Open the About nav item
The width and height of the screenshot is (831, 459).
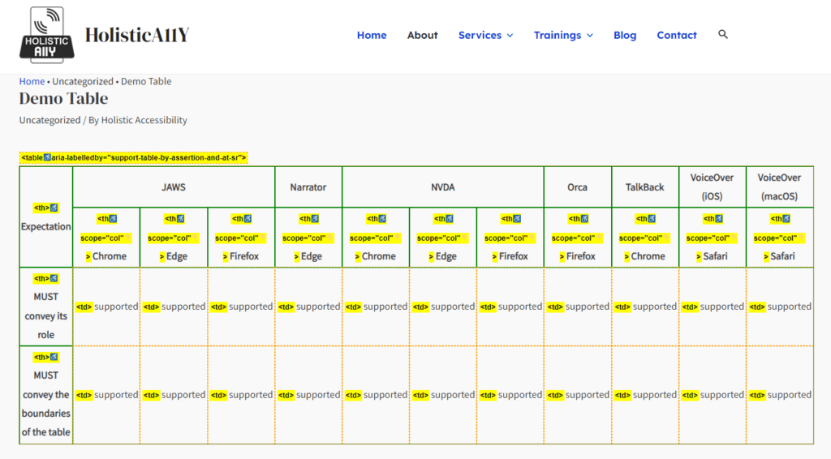(422, 35)
